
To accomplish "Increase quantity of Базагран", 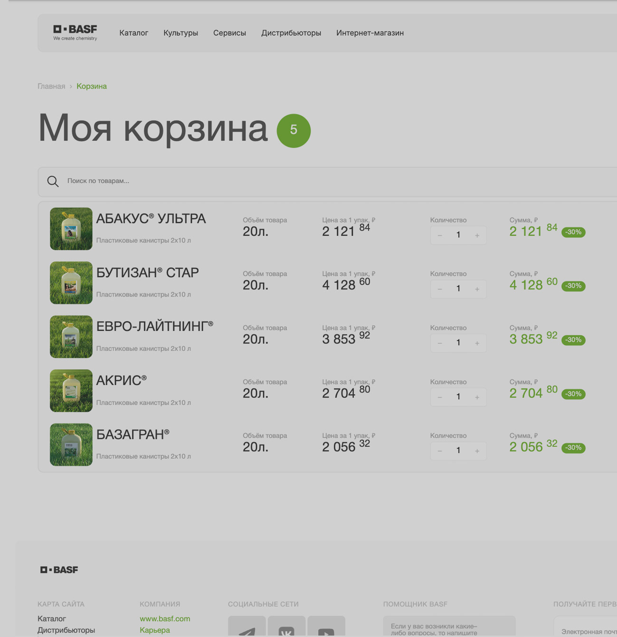I will click(x=477, y=451).
